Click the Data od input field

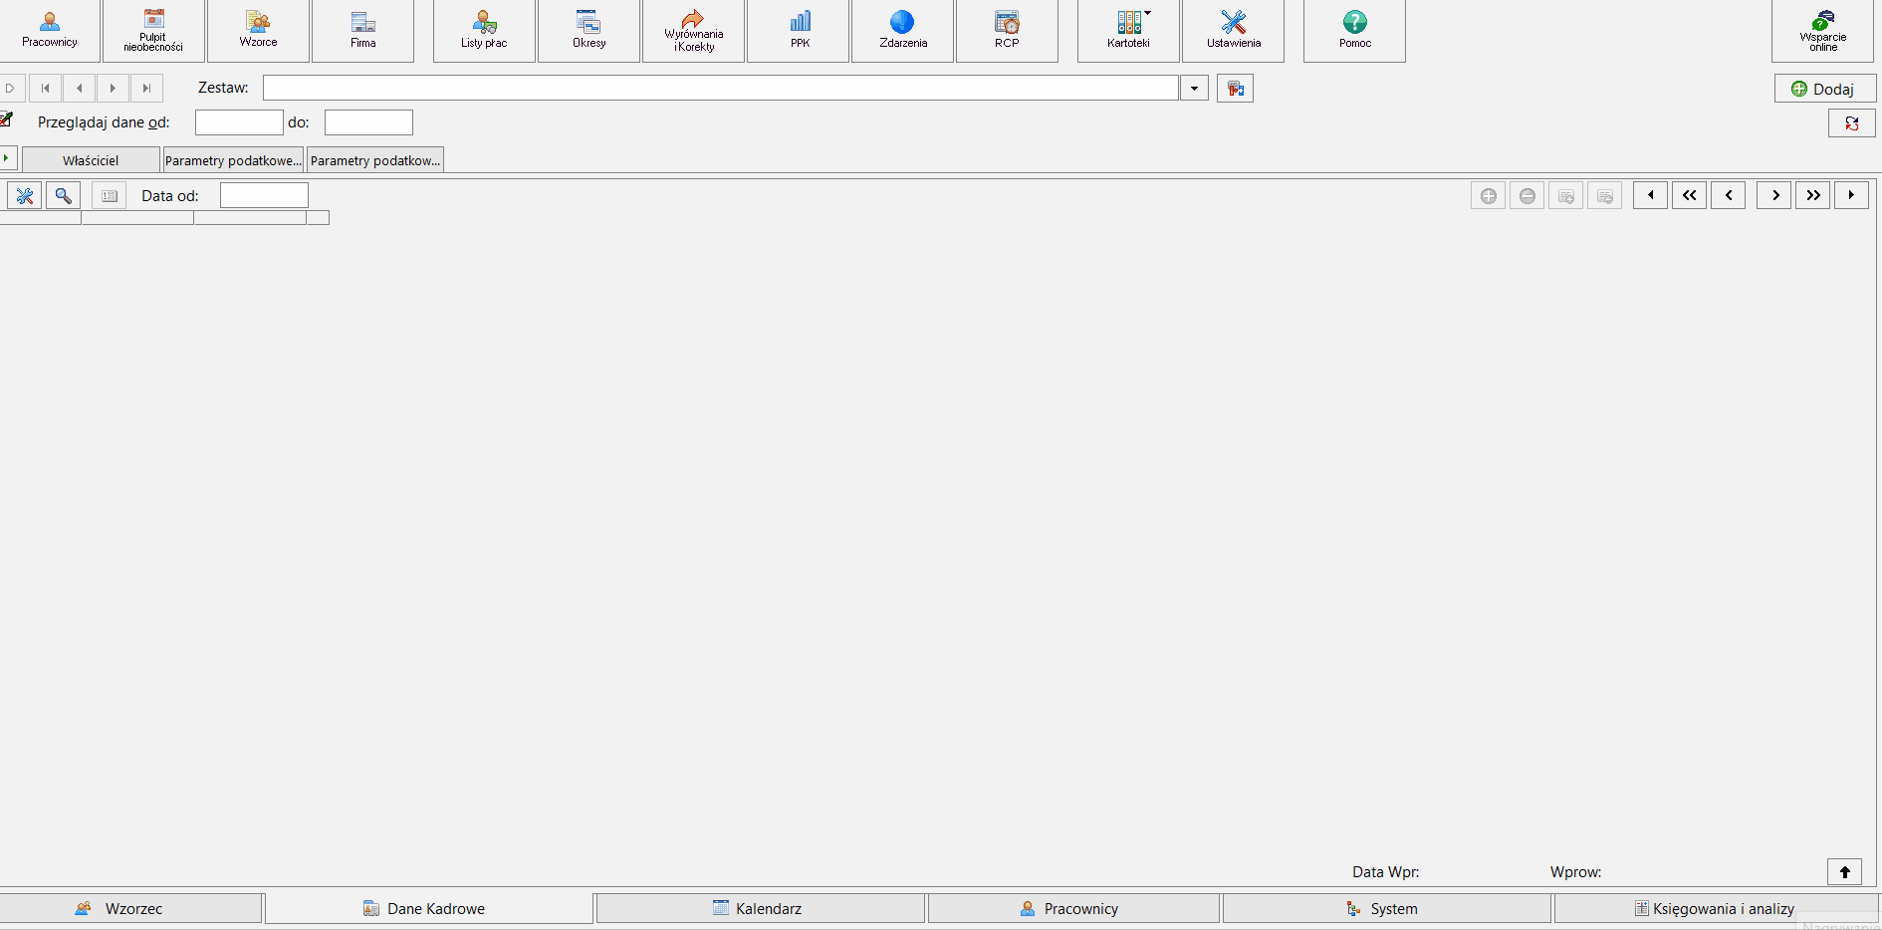[x=264, y=195]
